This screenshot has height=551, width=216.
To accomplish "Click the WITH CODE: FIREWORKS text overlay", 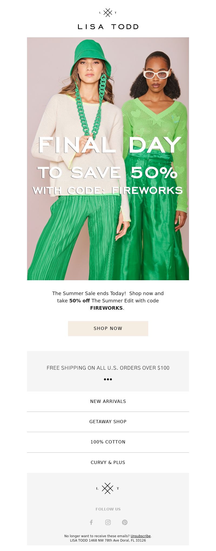I will click(x=107, y=190).
